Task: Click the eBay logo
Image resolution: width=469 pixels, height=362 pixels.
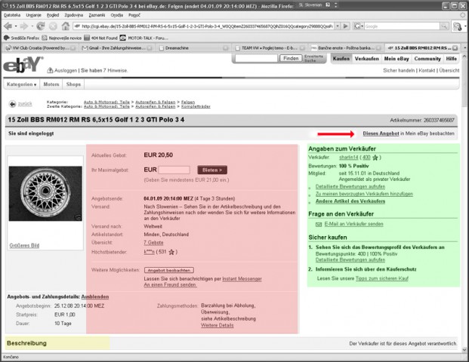Action: tap(23, 64)
